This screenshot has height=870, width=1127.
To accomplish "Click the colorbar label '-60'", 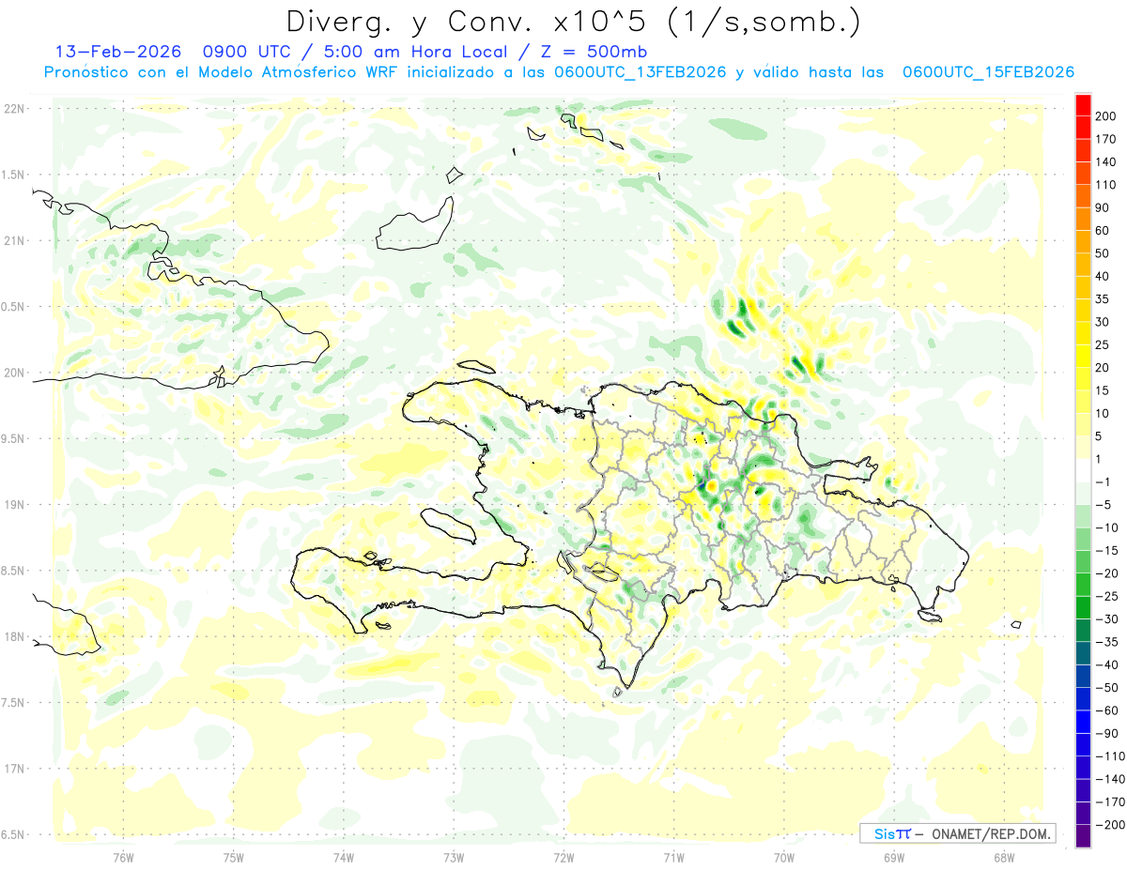I will (x=1107, y=710).
